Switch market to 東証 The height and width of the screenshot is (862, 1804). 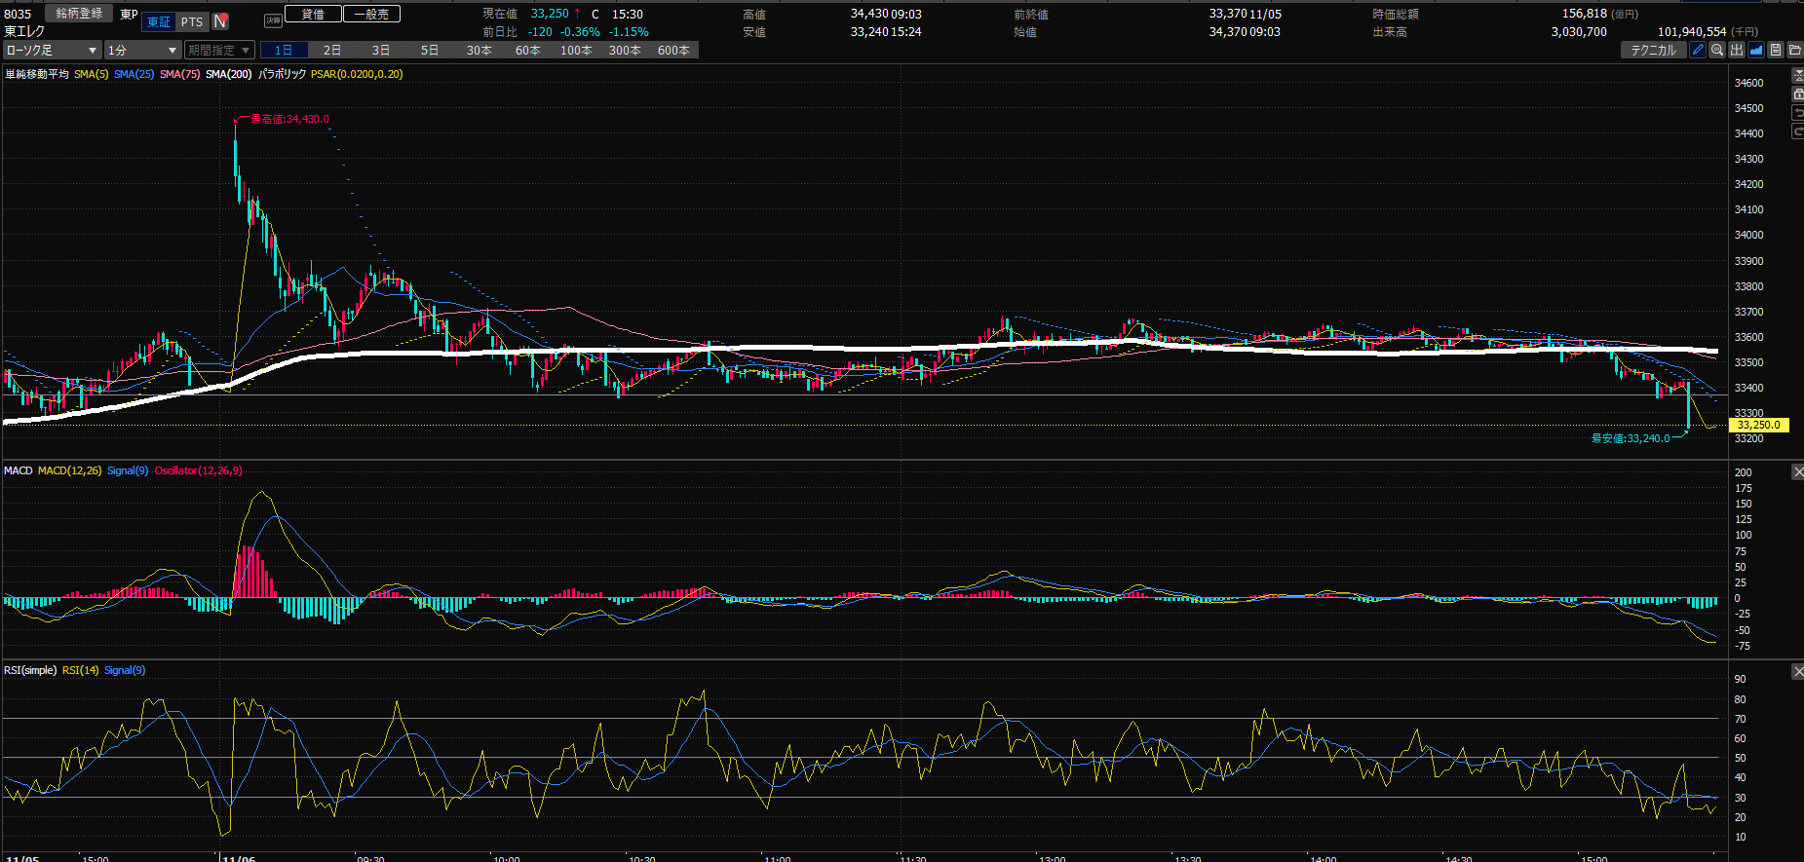[159, 21]
